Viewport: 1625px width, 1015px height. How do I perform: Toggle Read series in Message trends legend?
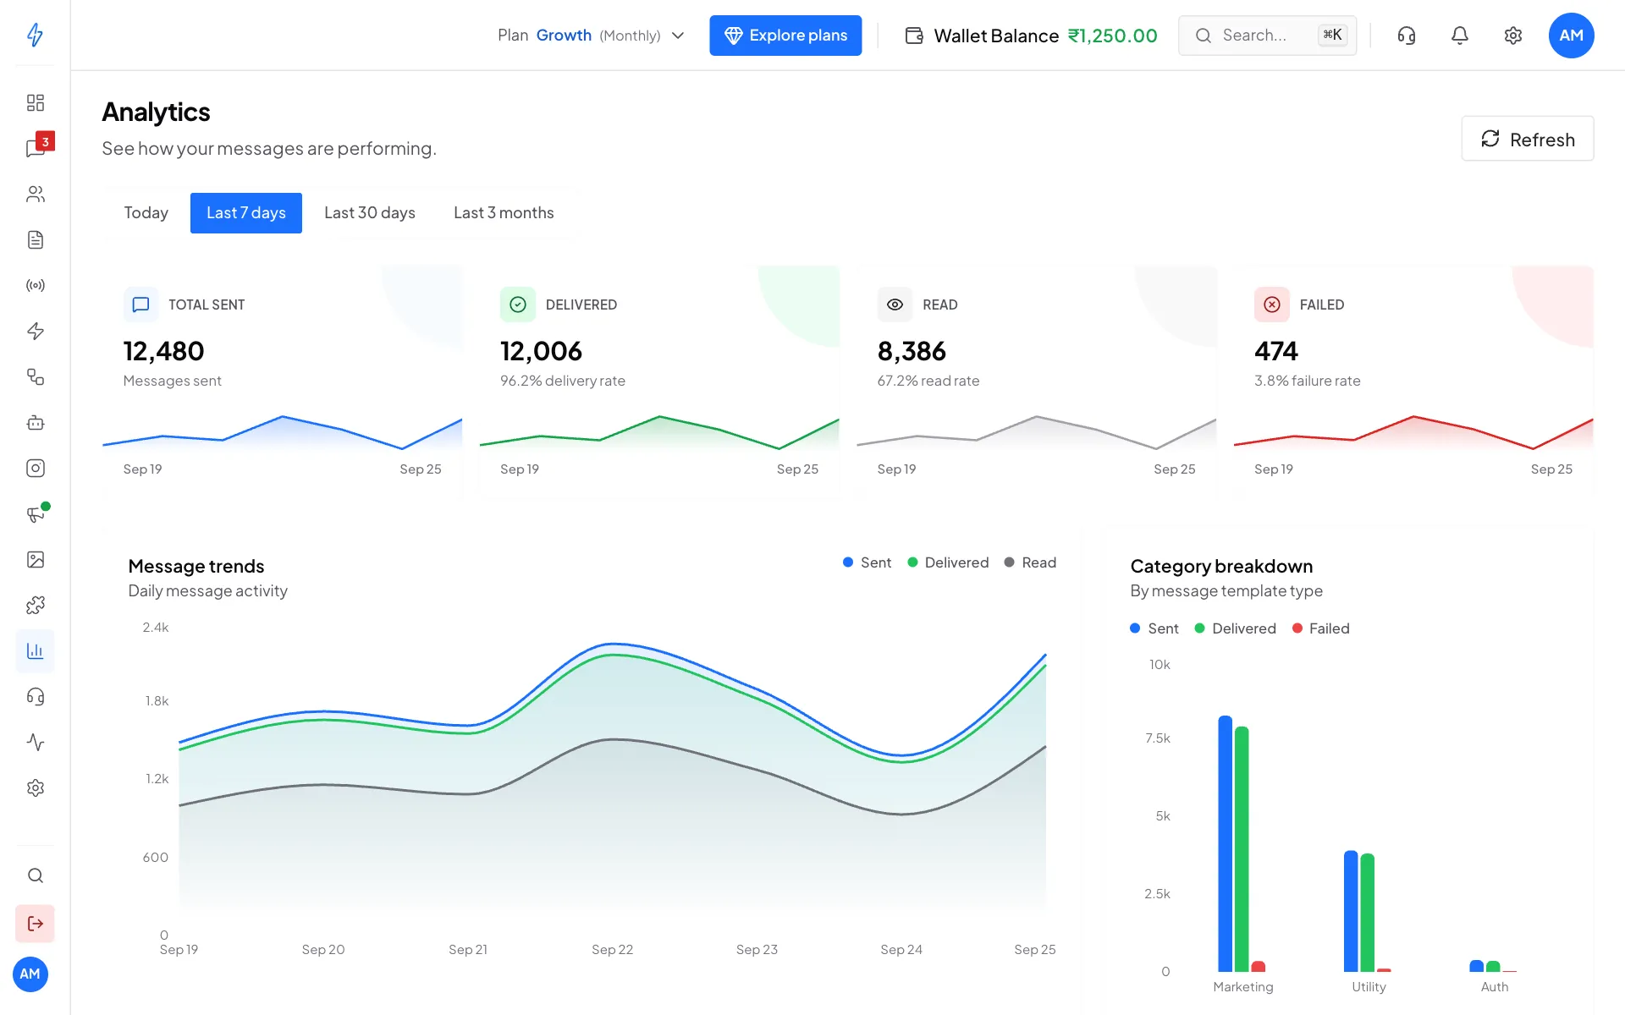[x=1030, y=562]
